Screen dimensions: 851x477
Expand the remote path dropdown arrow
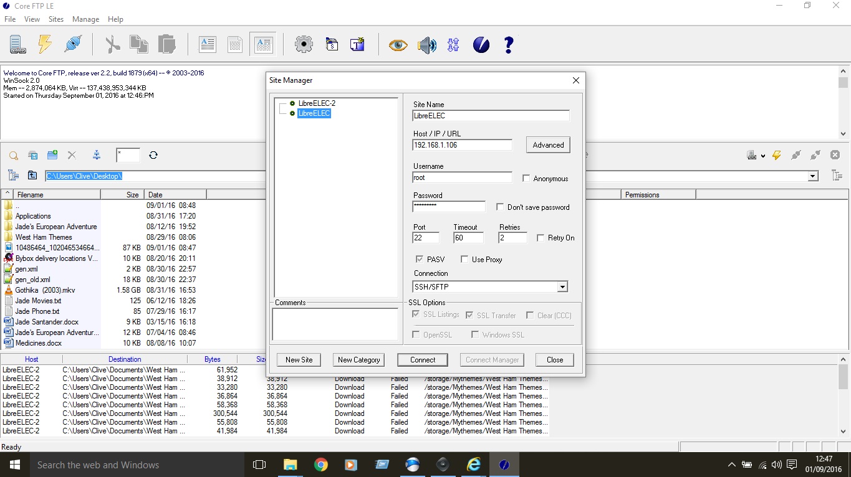point(812,176)
